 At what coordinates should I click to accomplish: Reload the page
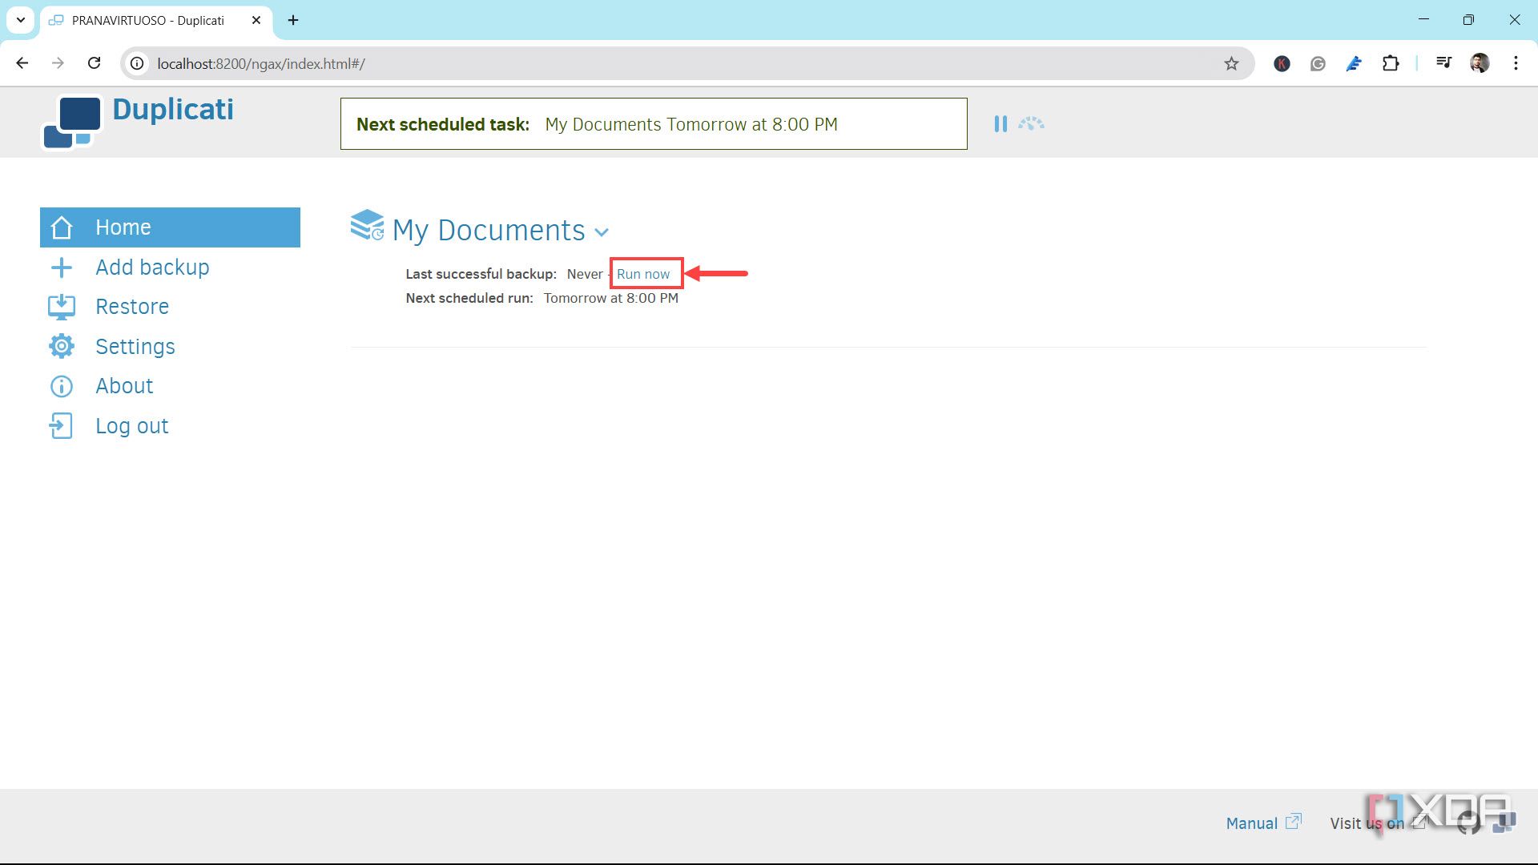(x=94, y=63)
